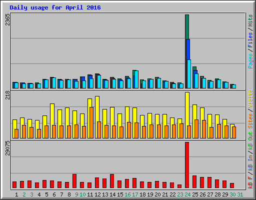Click day label 11 on the x-axis

pyautogui.click(x=90, y=194)
